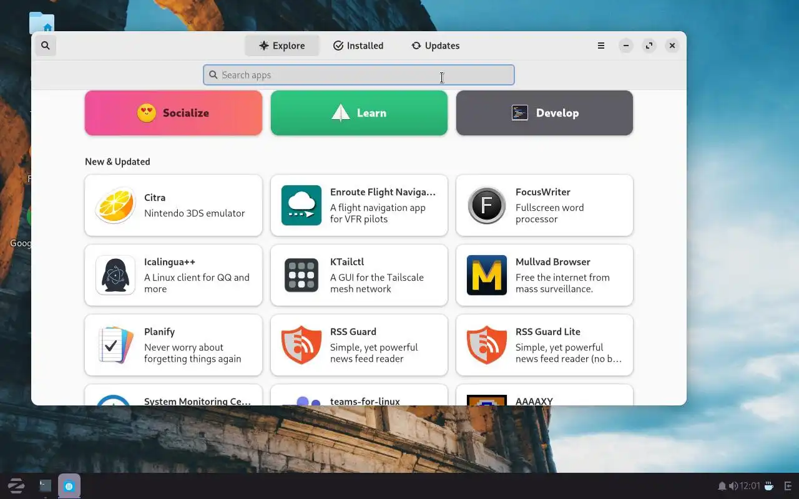Screen dimensions: 799x499
Task: Open the Socialize category
Action: 174,113
